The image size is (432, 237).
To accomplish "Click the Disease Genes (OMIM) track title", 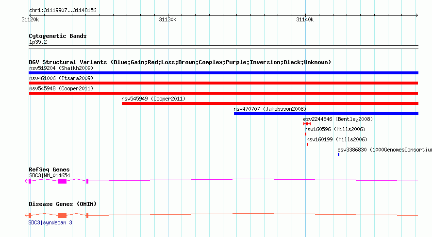I will pyautogui.click(x=63, y=204).
